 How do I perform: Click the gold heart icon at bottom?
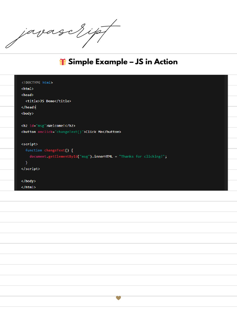coord(118,298)
